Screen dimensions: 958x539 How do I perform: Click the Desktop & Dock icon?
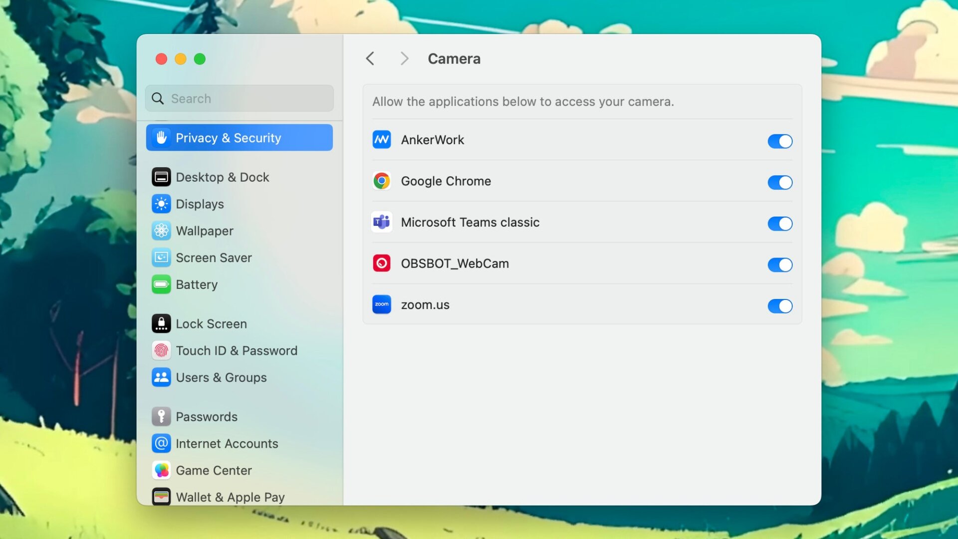click(x=161, y=177)
